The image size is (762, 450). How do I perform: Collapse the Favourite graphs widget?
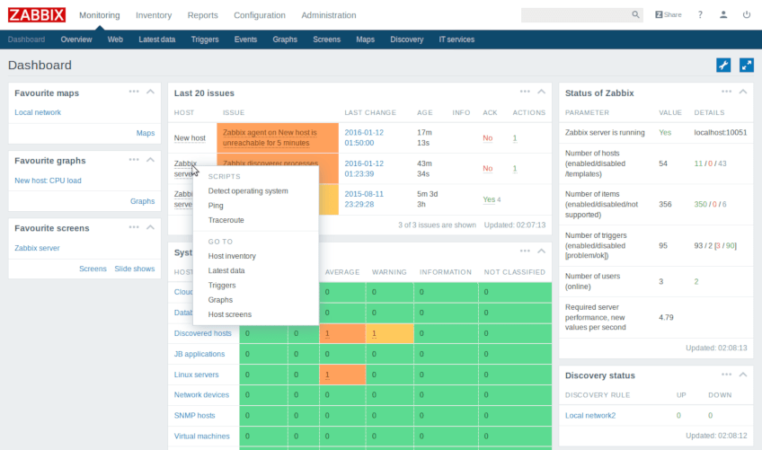coord(151,159)
